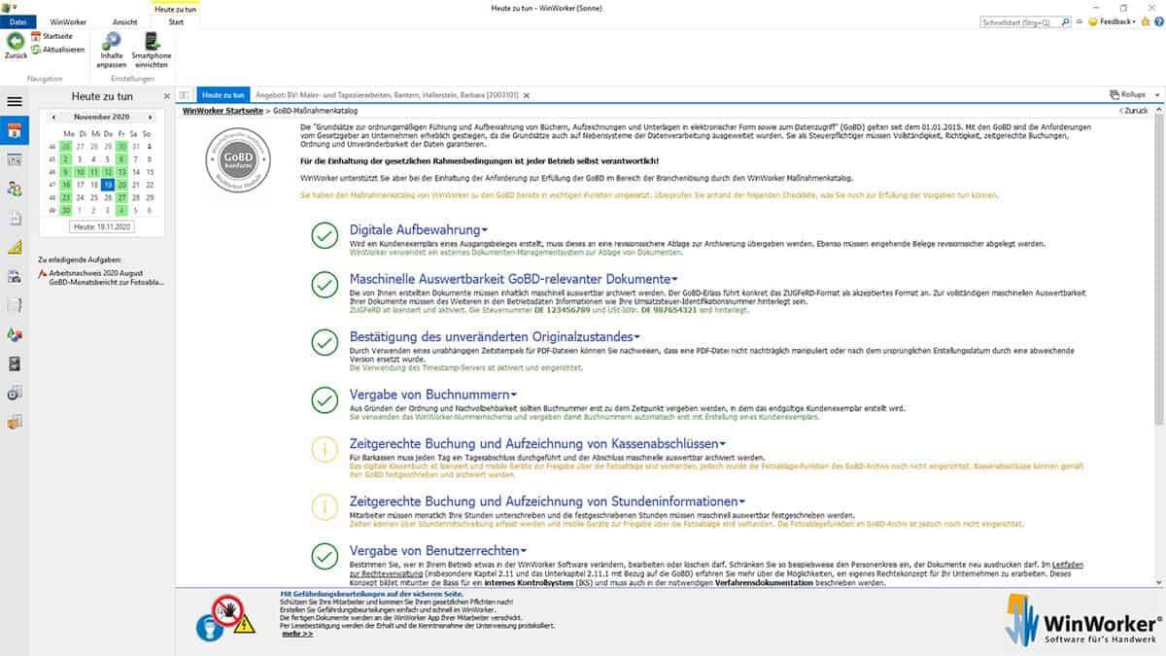Viewport: 1166px width, 656px height.
Task: Click the green check beside Digitale Aufbewahrung
Action: tap(325, 234)
